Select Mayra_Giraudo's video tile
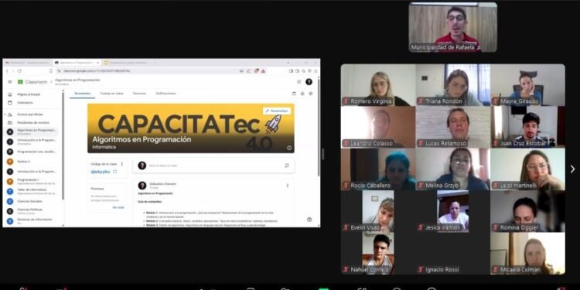Image resolution: width=580 pixels, height=290 pixels. click(x=528, y=85)
